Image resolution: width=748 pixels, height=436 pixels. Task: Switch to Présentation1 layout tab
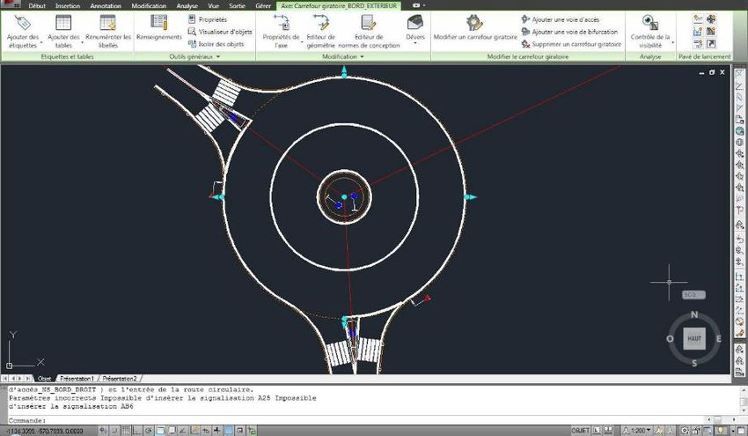[x=76, y=378]
